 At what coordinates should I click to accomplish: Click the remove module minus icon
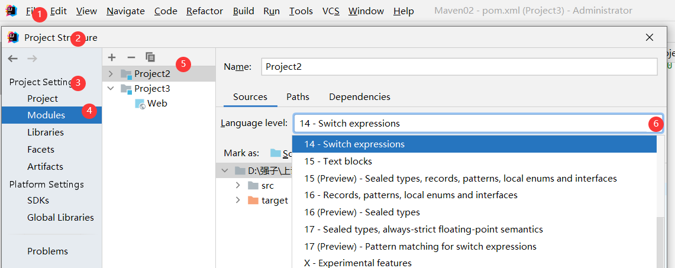(131, 57)
